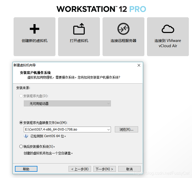Click the 创建的虚拟机将包含一个空白硬盘 description text

[x=48, y=153]
